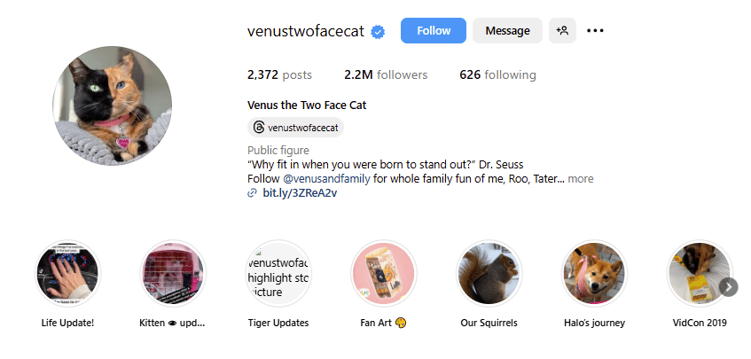Follow the venustwofacecat account

(x=434, y=31)
